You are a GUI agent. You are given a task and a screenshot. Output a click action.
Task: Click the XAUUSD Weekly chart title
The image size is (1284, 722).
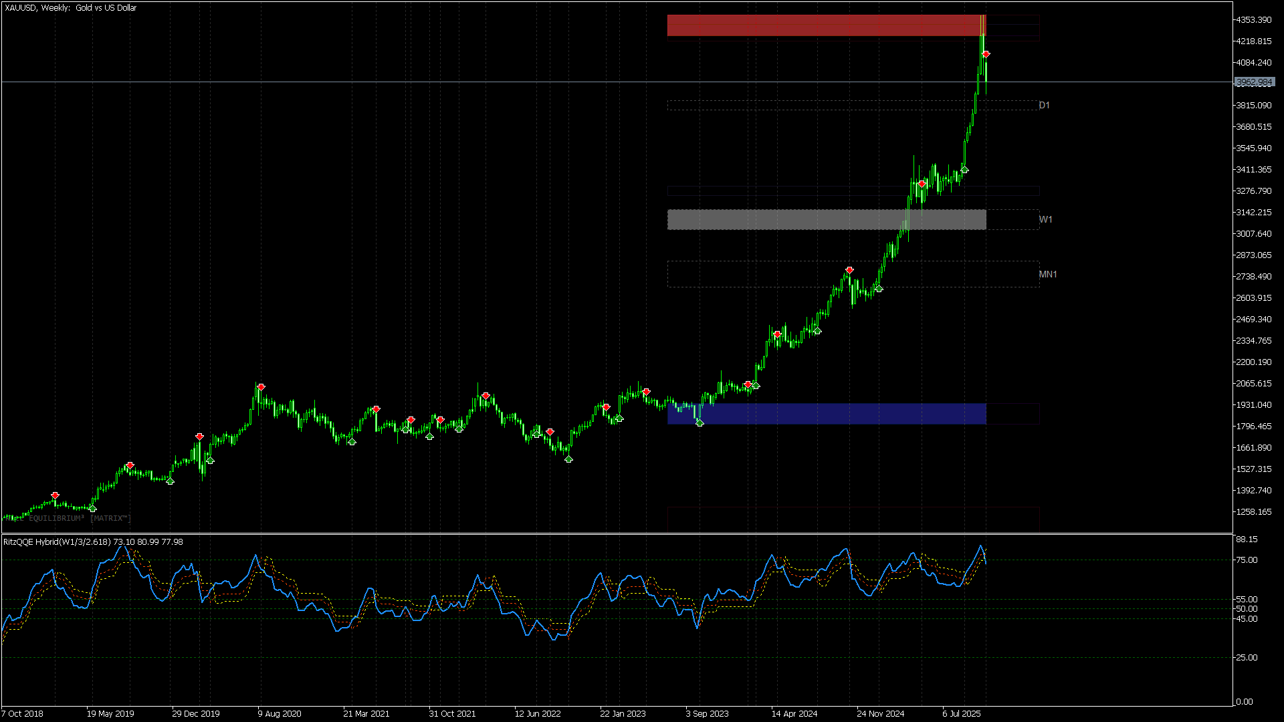click(x=70, y=8)
